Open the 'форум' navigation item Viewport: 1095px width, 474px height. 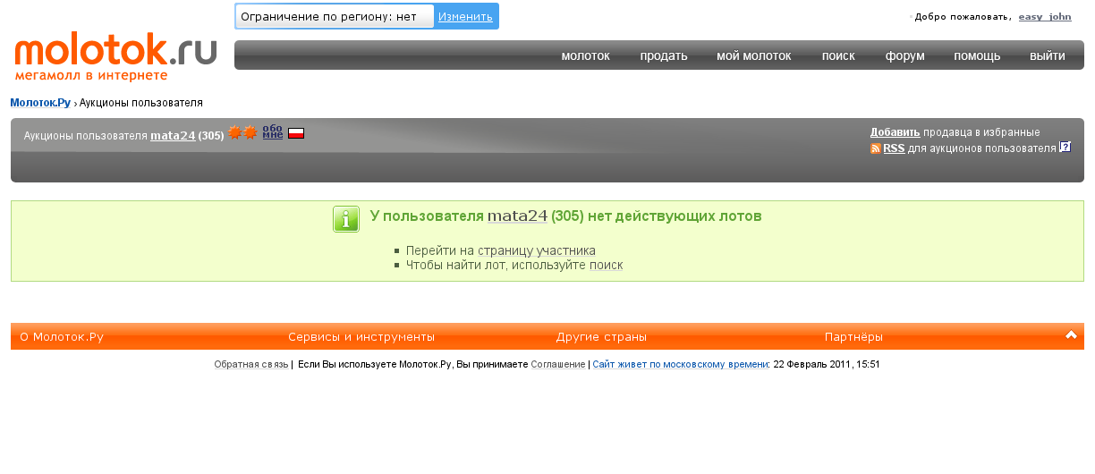click(x=905, y=55)
